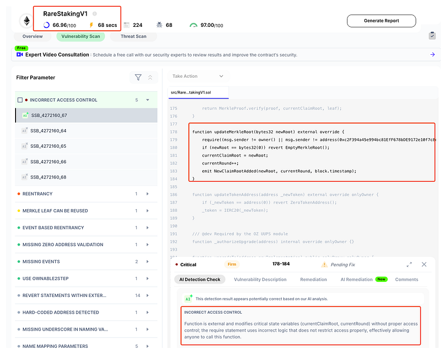The image size is (447, 354).
Task: Collapse the Incorrect Access Control group
Action: [148, 100]
